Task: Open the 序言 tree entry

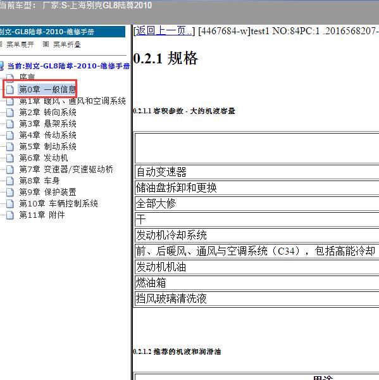Action: point(27,77)
